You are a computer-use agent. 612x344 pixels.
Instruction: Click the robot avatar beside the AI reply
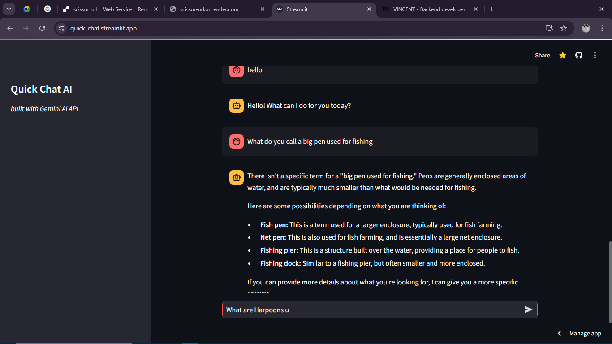(236, 106)
